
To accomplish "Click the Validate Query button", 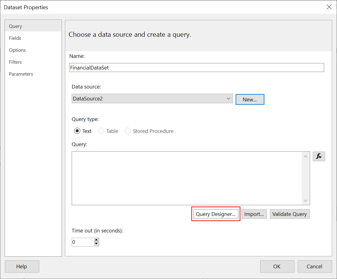I will (x=290, y=214).
